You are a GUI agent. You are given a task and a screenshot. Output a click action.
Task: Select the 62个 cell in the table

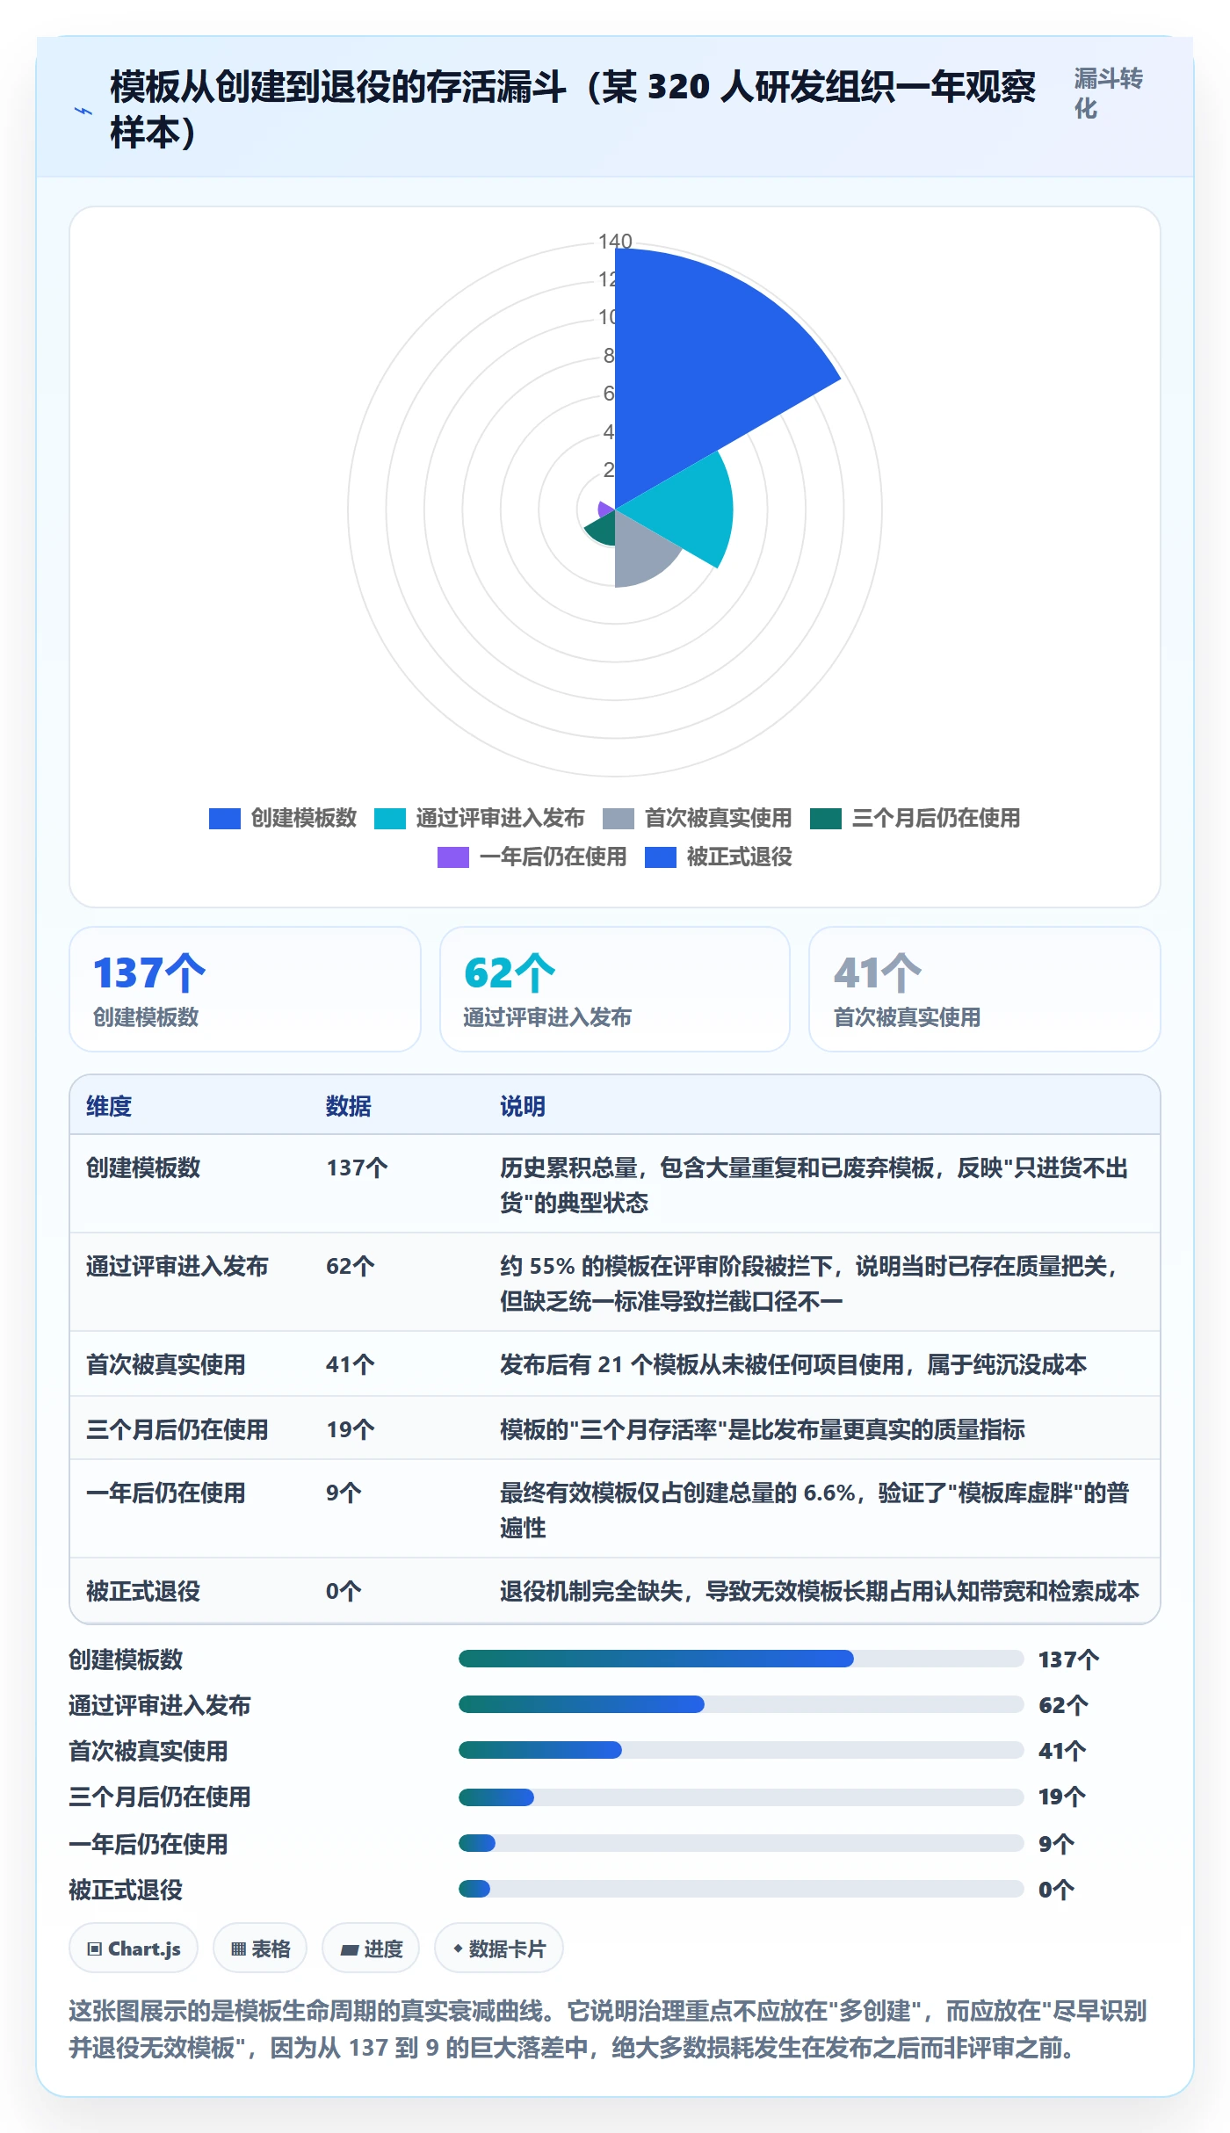click(x=351, y=1267)
